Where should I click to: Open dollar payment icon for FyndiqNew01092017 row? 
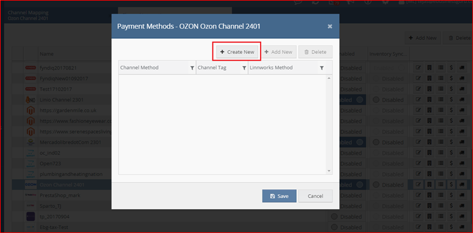pyautogui.click(x=451, y=79)
